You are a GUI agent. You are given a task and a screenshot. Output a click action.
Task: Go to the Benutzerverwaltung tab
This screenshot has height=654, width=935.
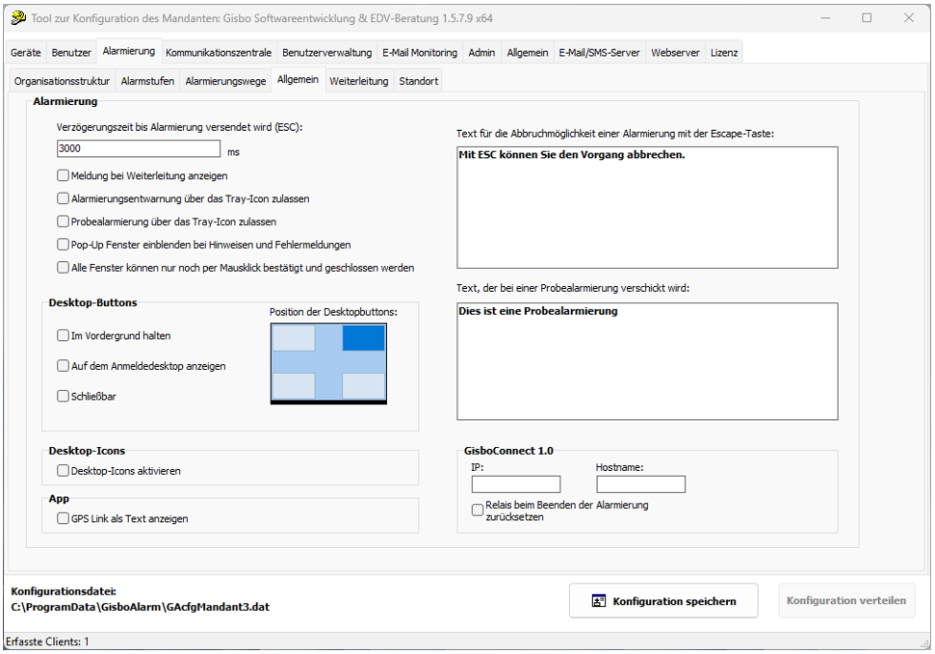click(326, 53)
